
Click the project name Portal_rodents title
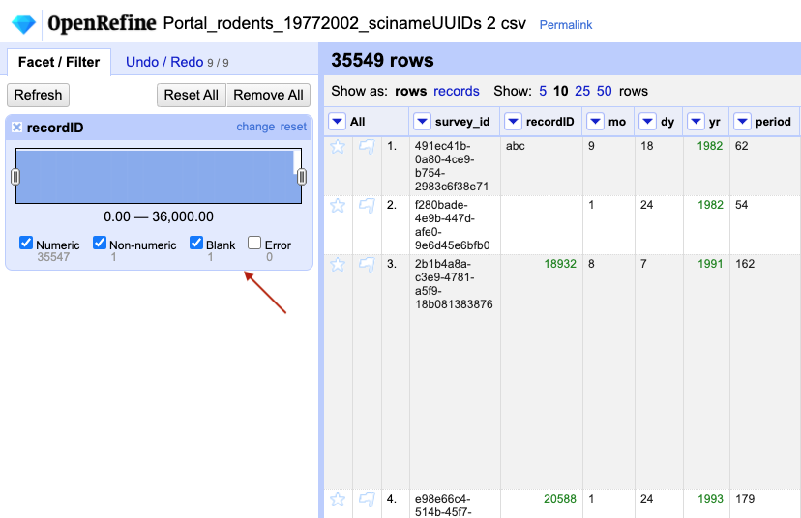[344, 23]
